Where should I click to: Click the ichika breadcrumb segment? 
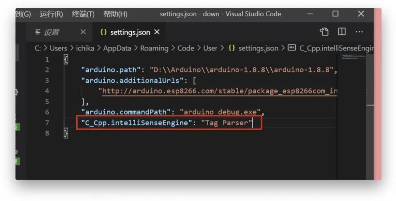click(x=85, y=48)
